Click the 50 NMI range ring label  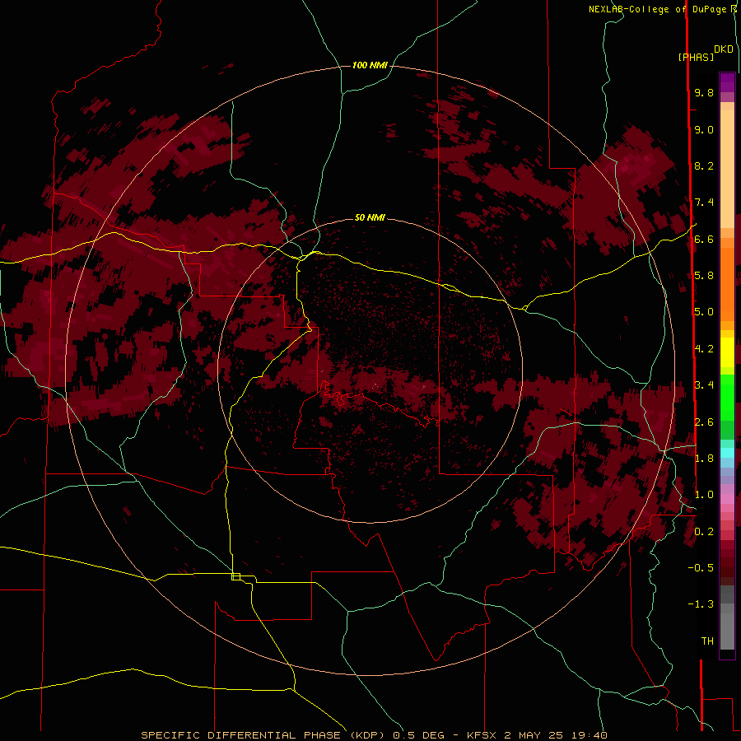pos(370,217)
